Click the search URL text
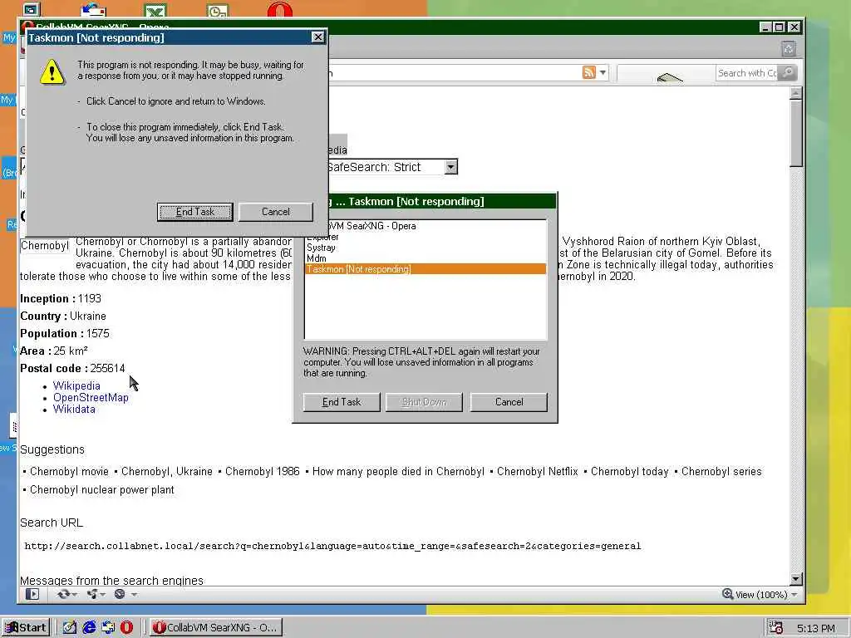 tap(332, 546)
